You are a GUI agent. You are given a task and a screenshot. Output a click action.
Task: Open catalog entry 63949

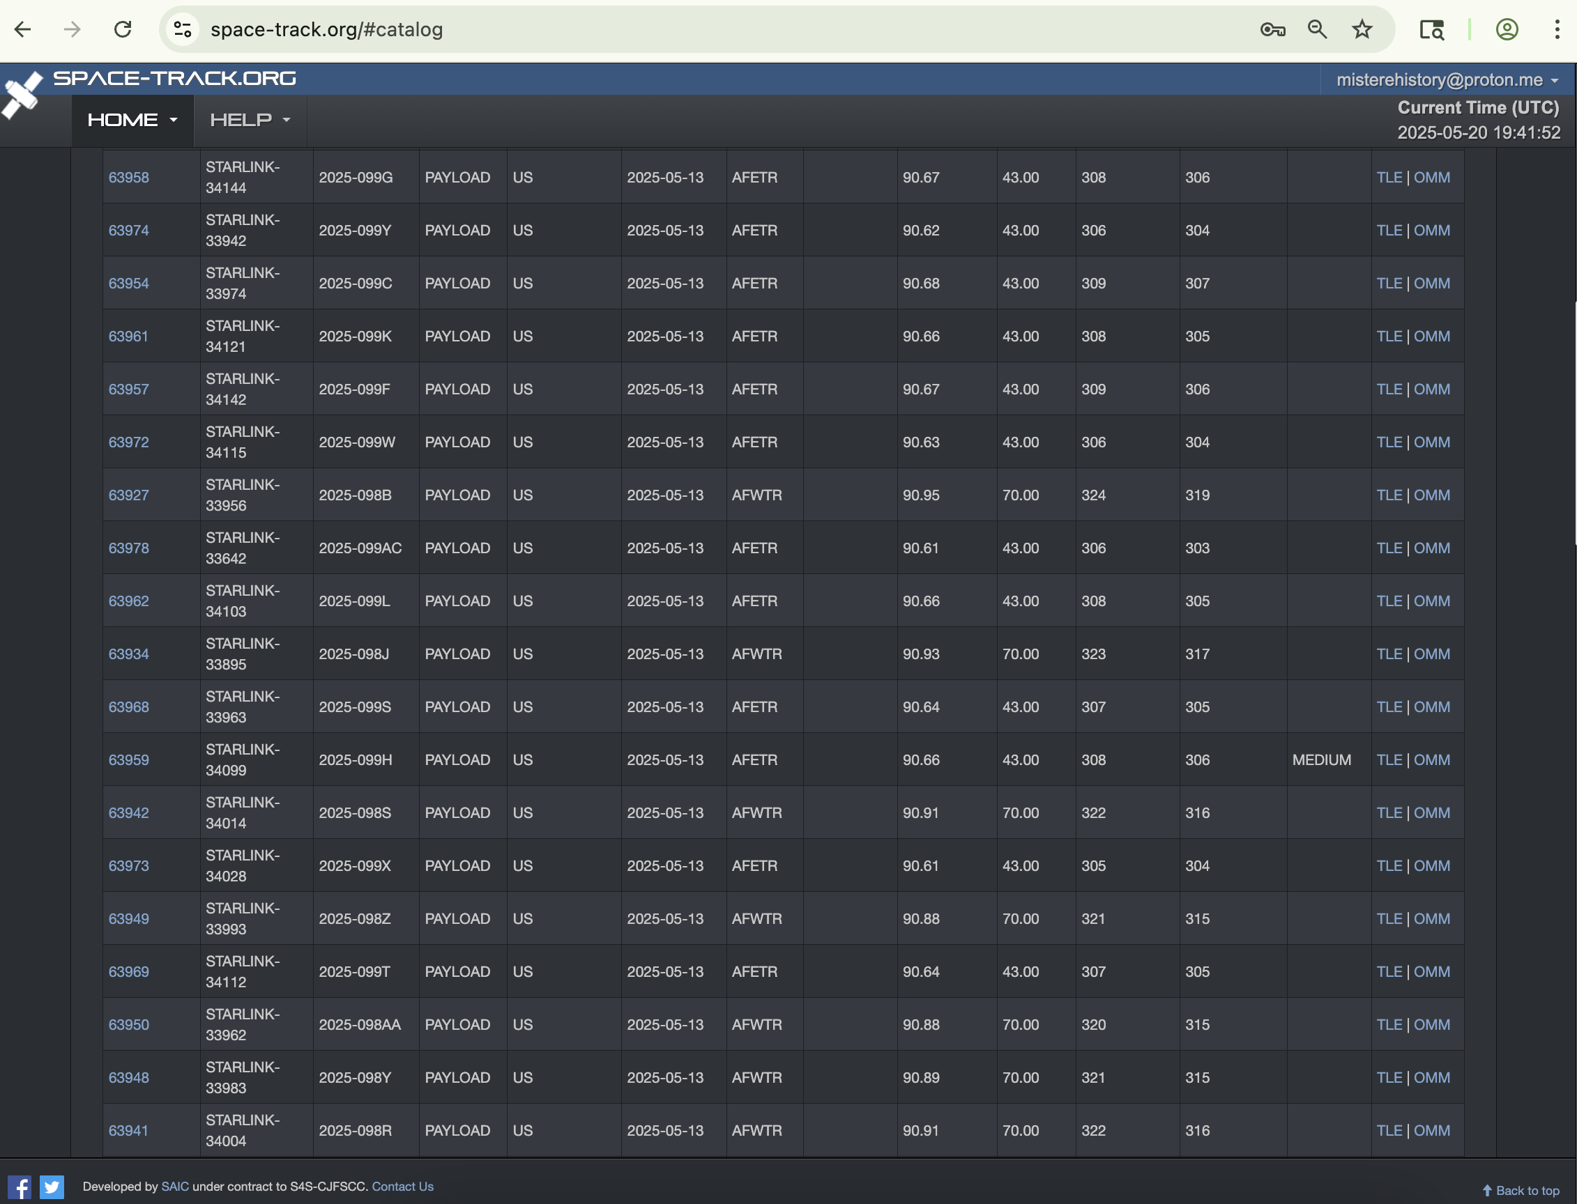pos(128,920)
